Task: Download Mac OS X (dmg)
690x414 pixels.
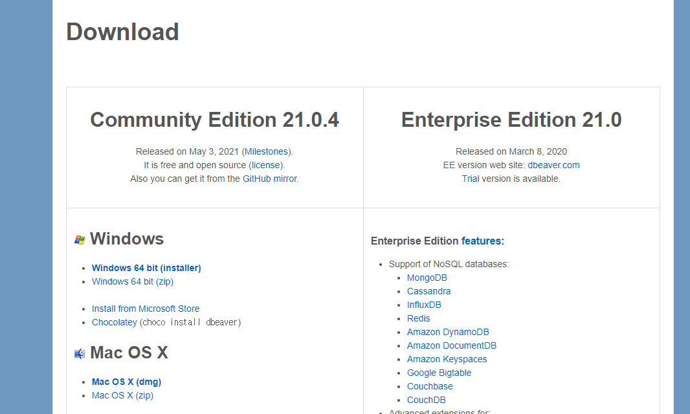Action: [x=126, y=382]
